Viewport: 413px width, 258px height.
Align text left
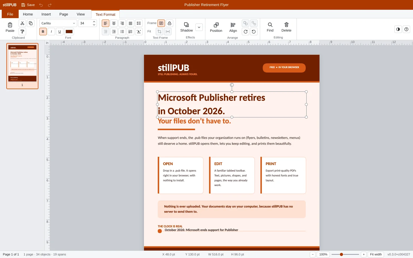[x=106, y=23]
